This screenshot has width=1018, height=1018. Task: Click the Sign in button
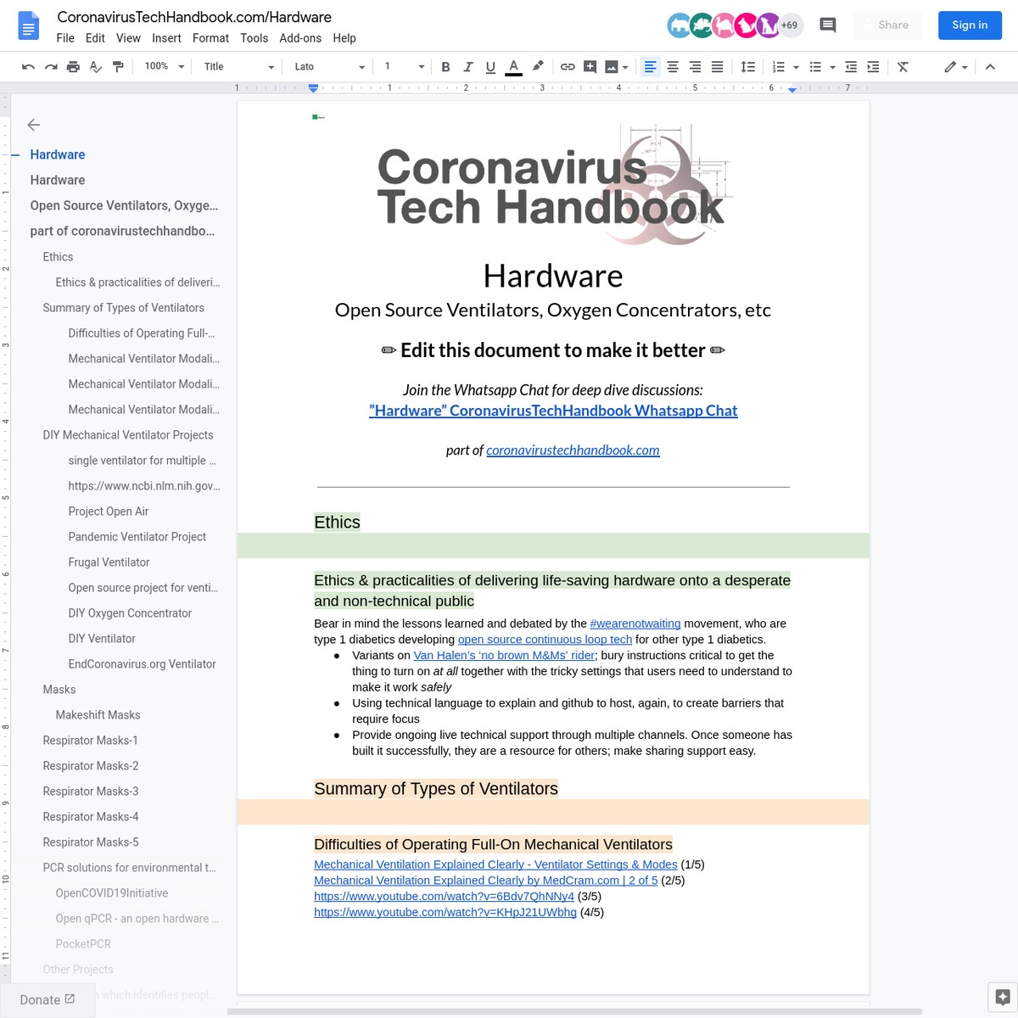tap(970, 25)
